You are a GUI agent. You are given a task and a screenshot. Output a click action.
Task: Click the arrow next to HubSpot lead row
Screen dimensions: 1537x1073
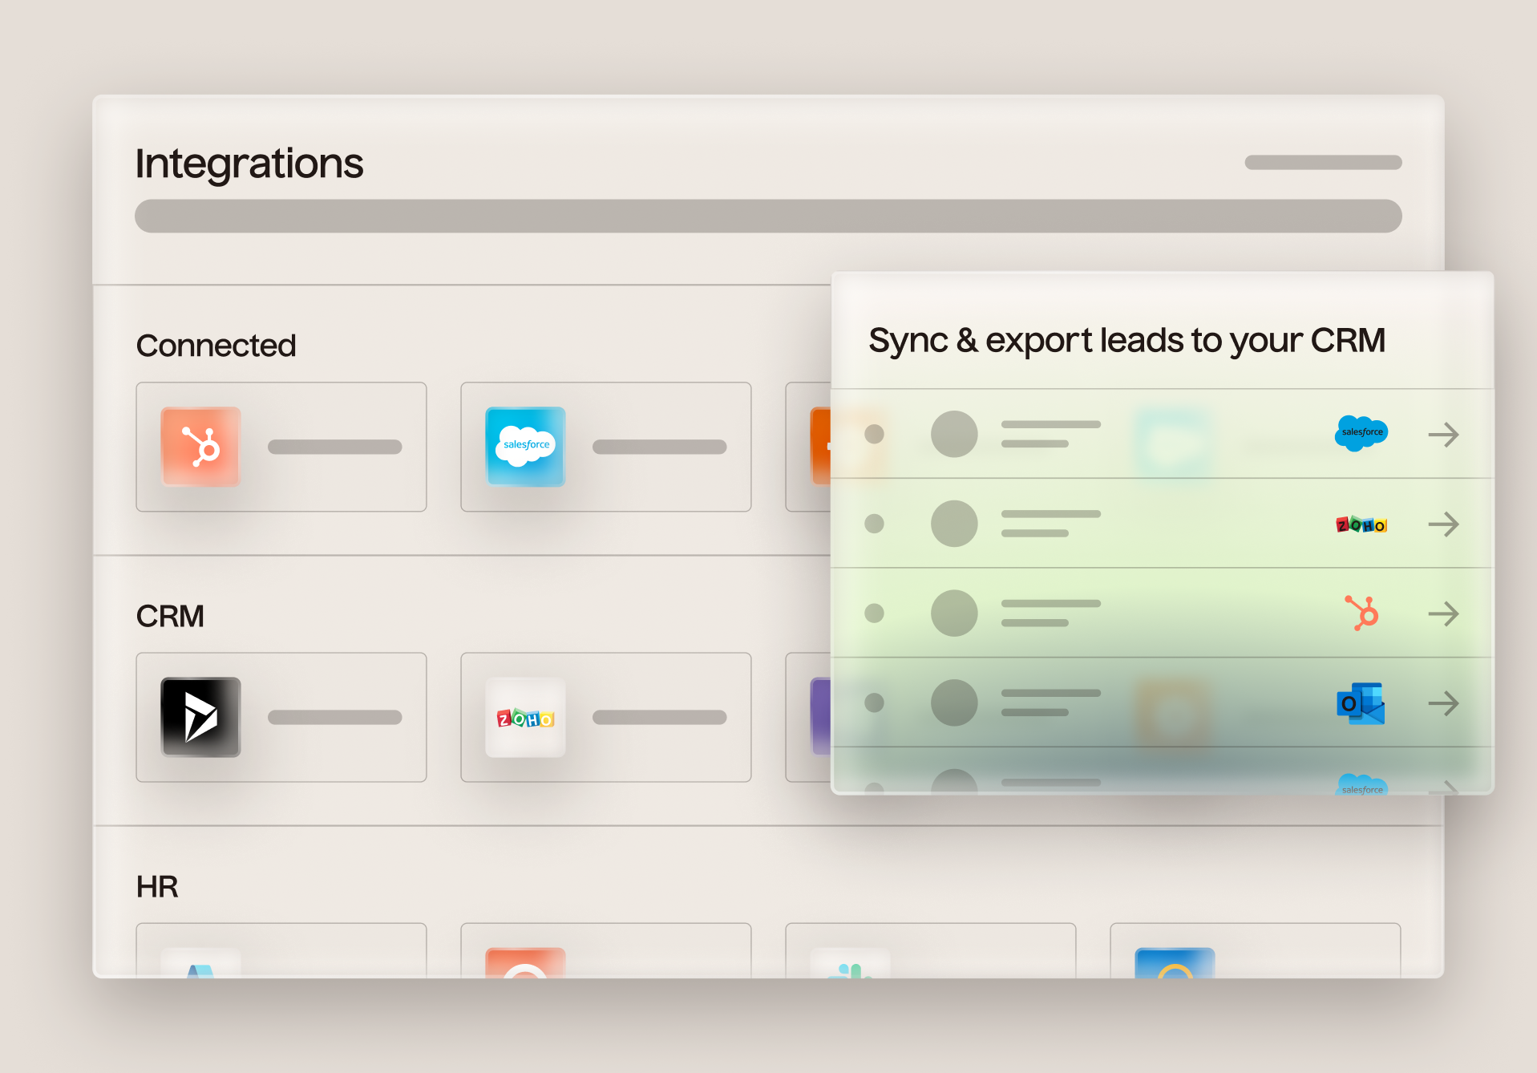(x=1443, y=614)
